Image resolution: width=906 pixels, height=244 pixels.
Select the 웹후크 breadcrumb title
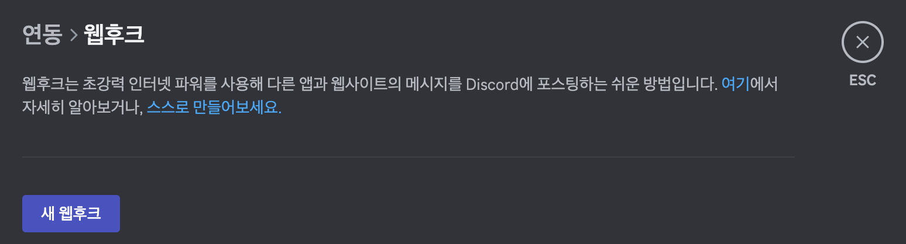[114, 36]
